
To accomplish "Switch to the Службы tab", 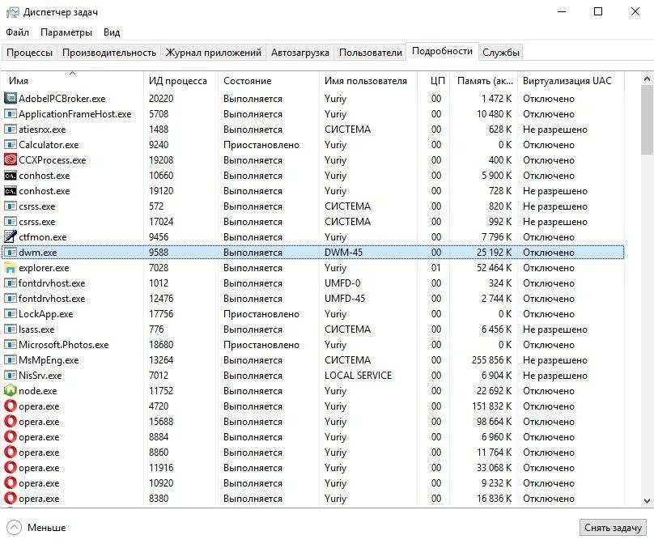I will coord(501,53).
